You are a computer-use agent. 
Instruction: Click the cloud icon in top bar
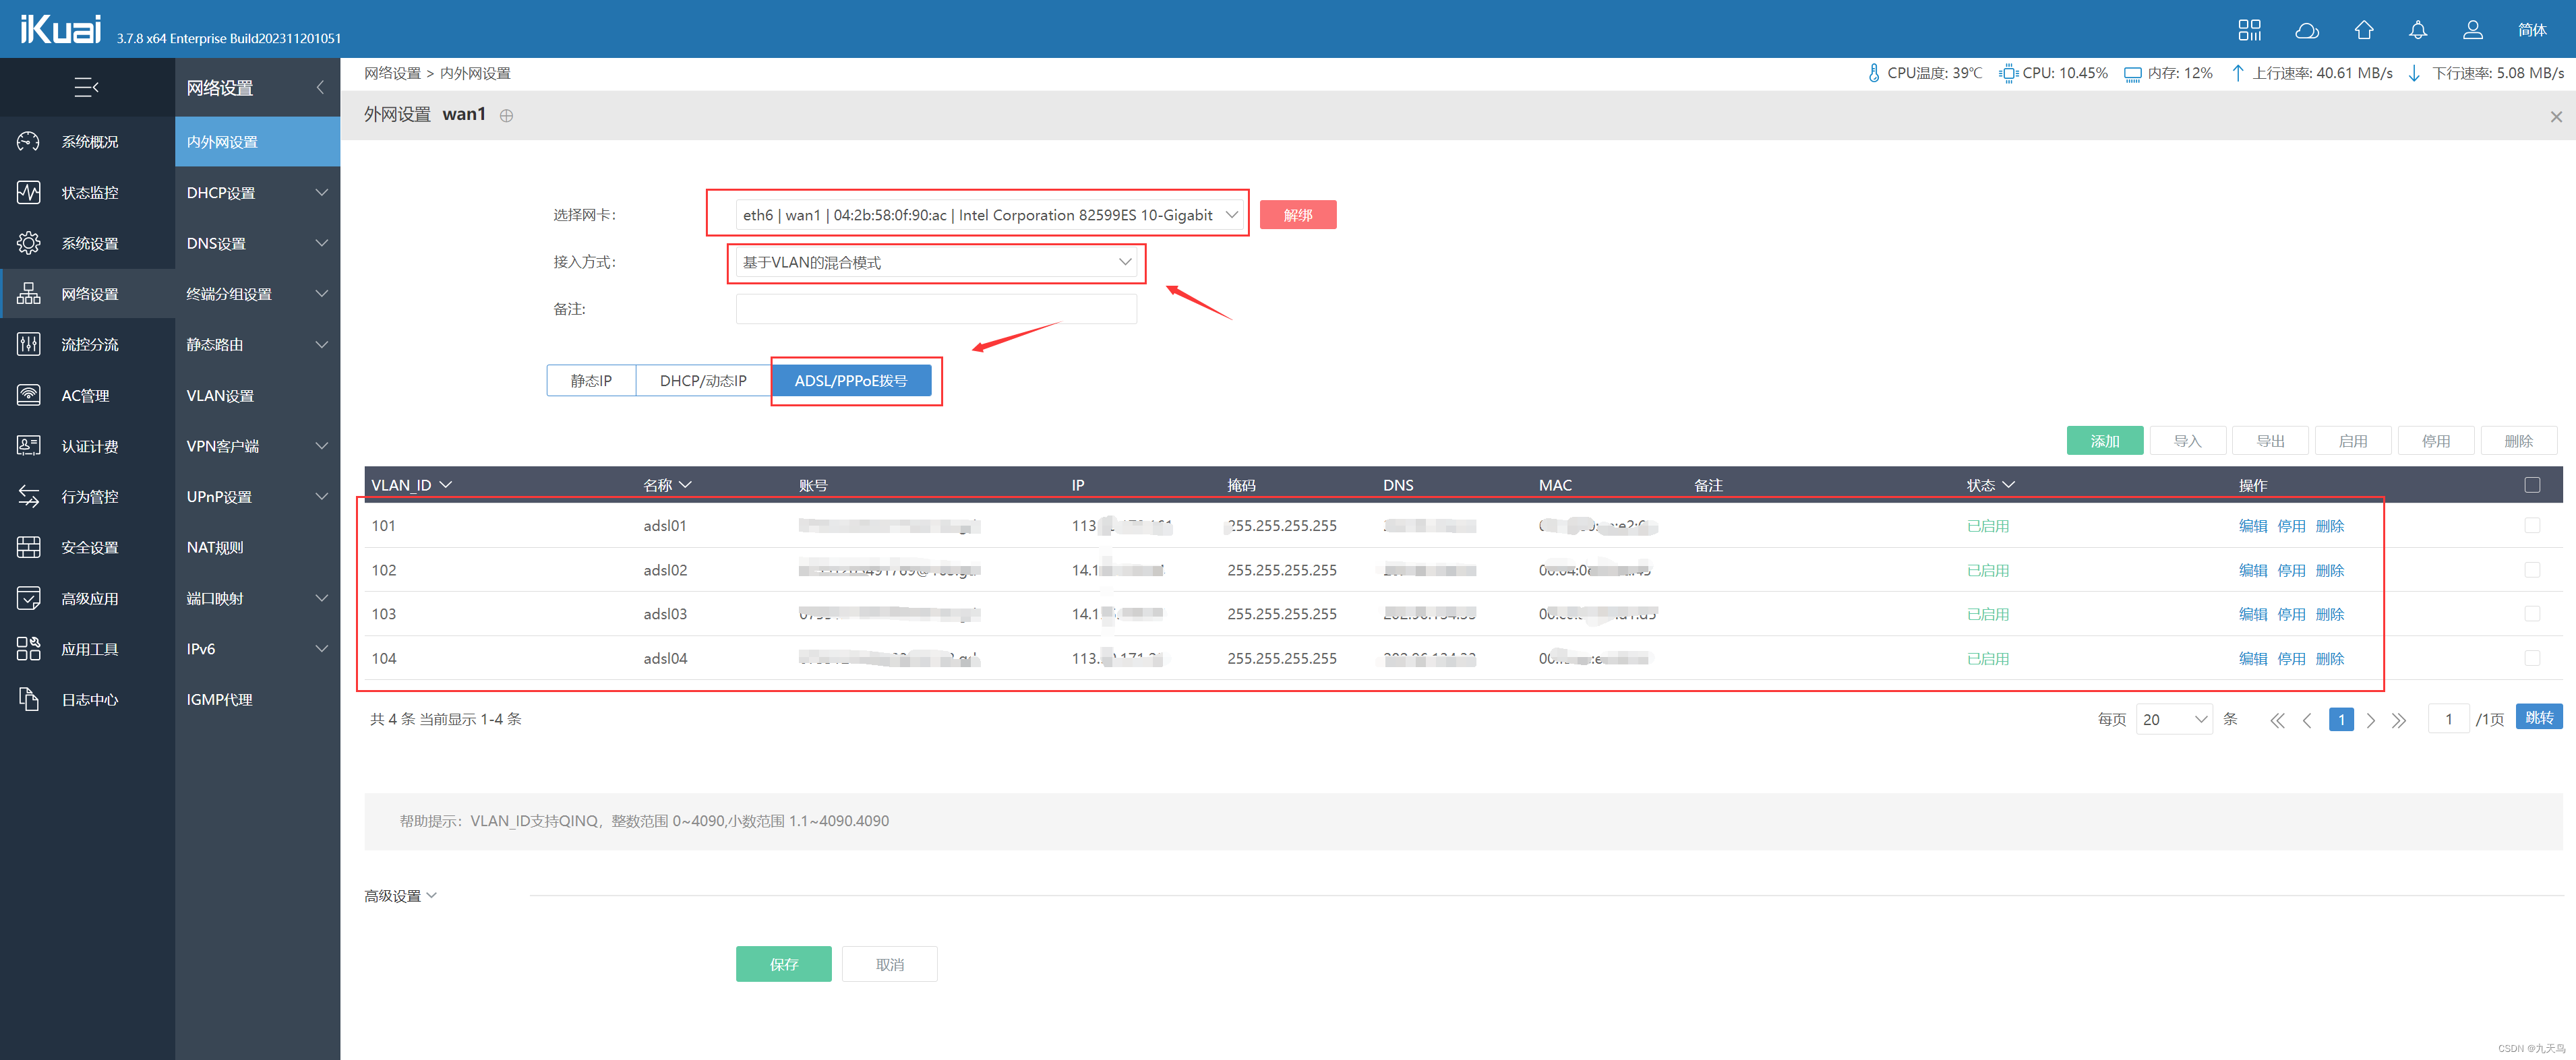click(2306, 30)
